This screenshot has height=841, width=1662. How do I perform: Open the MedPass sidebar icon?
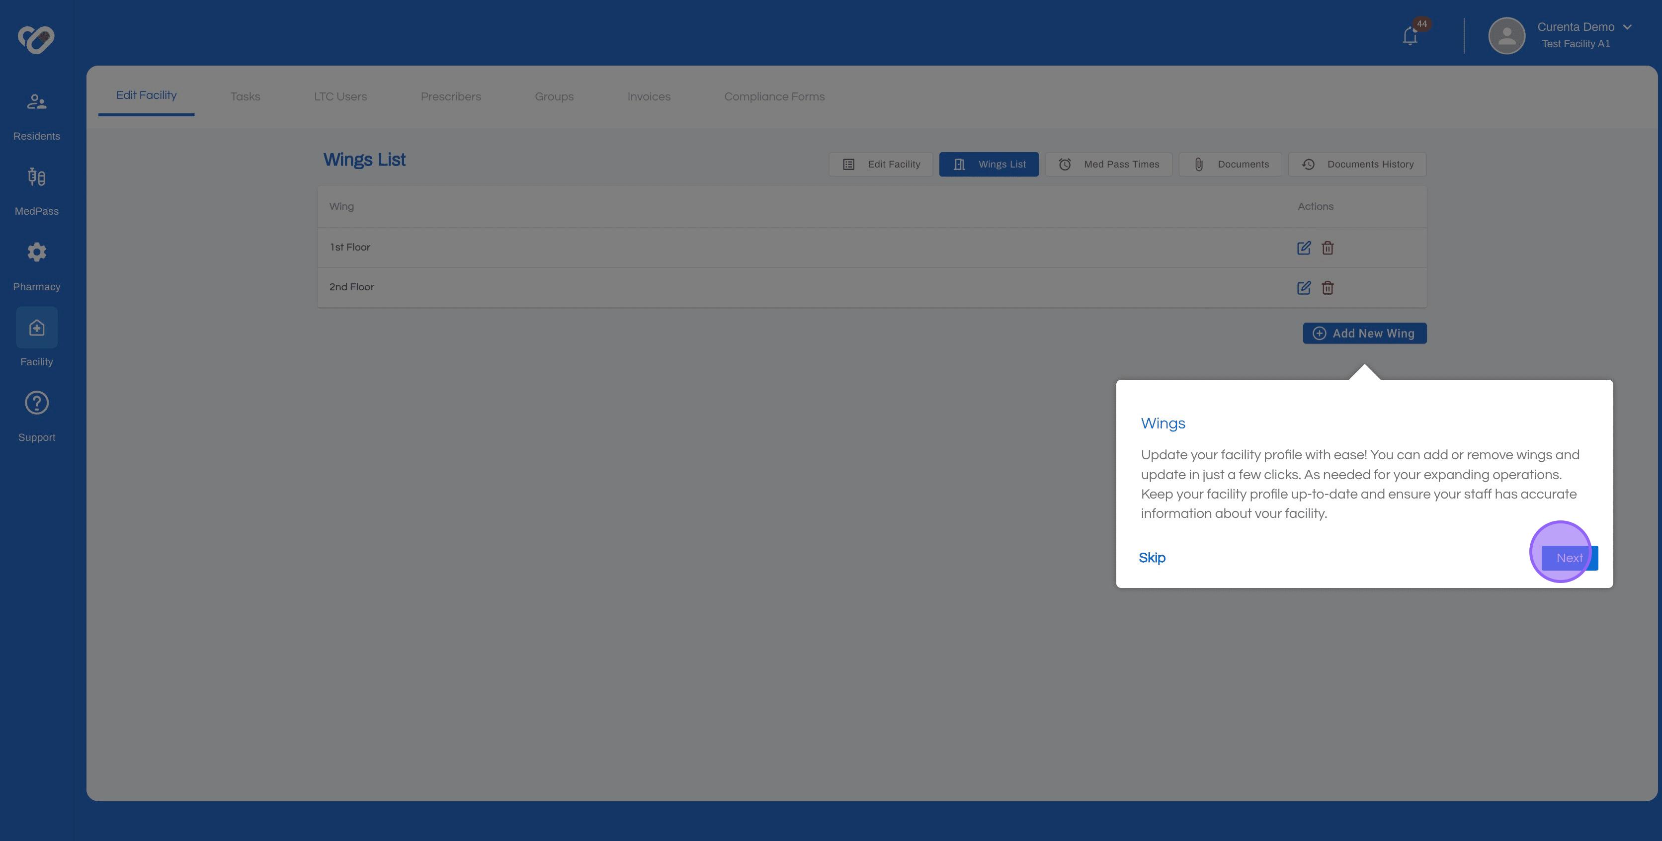(36, 177)
